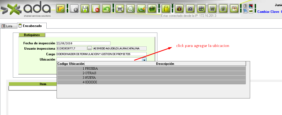Viewport: 282px width, 115px height.
Task: Select the Encabezado tab
Action: [x=32, y=26]
